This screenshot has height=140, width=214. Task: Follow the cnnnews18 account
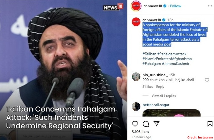(175, 6)
